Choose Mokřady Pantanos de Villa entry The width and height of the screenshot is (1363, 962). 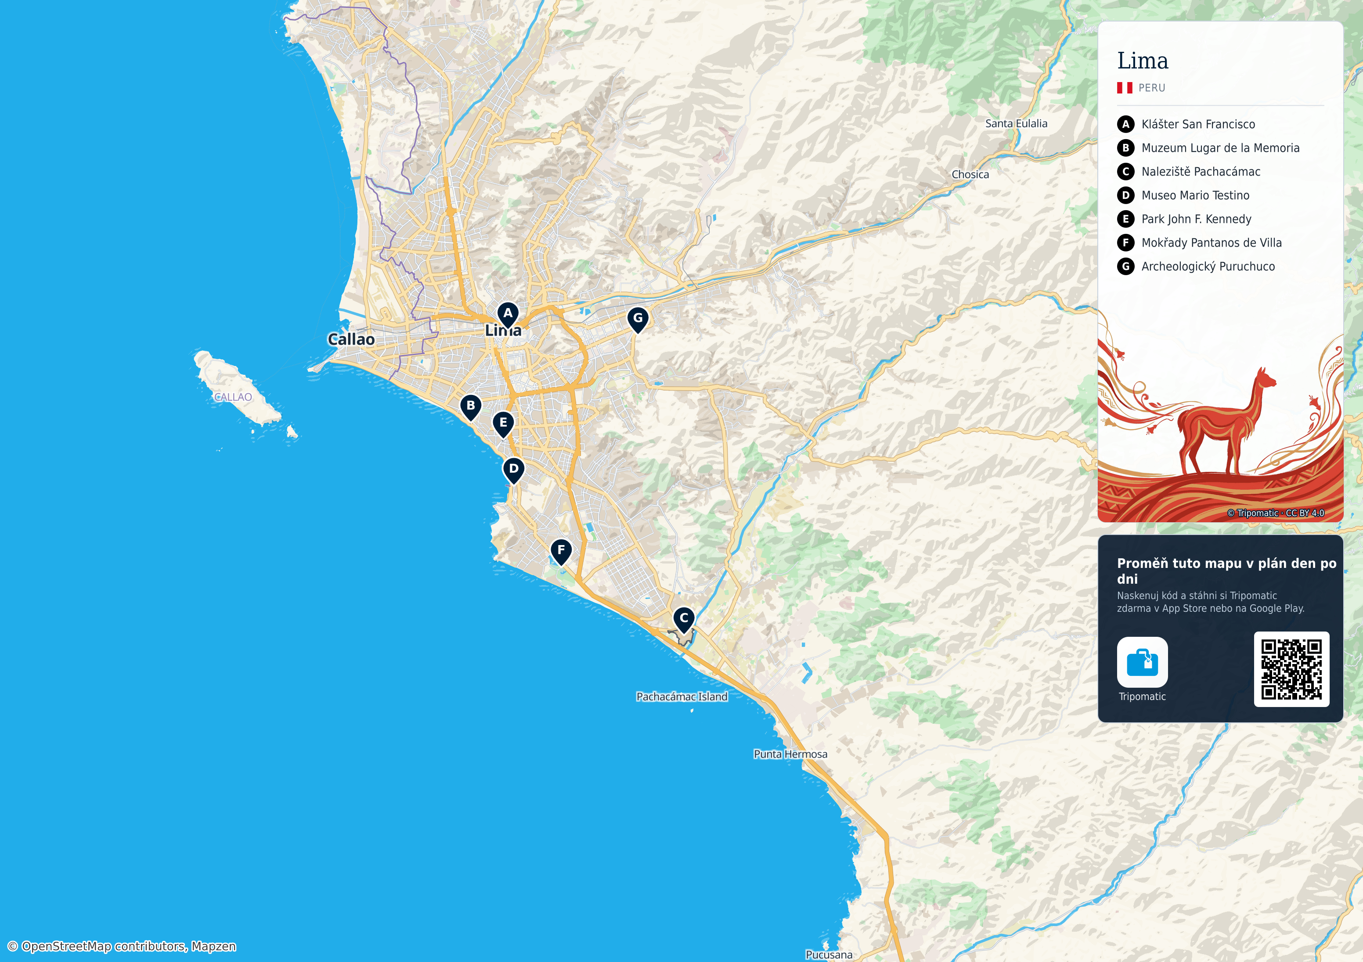(1200, 243)
